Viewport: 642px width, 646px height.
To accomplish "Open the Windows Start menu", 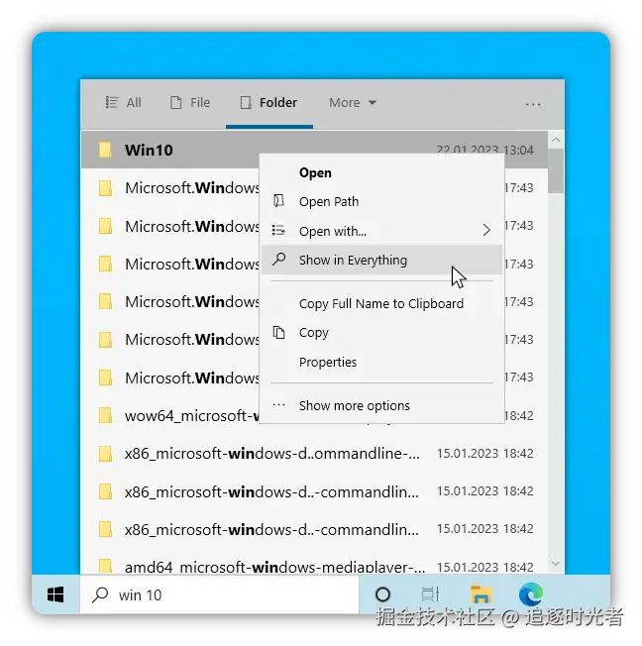I will click(55, 594).
